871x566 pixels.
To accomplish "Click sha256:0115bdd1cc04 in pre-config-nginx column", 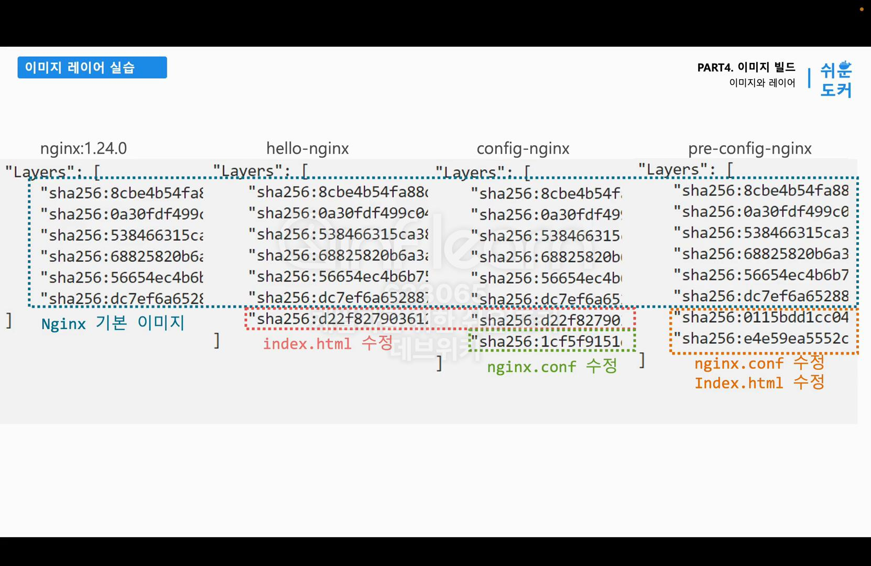I will pos(761,318).
